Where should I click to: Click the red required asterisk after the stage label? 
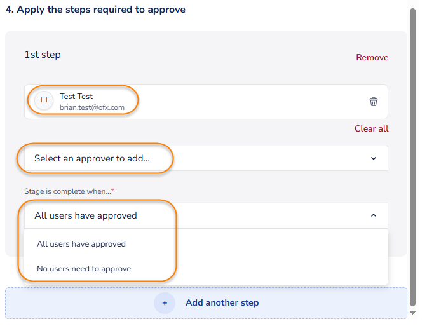pyautogui.click(x=112, y=191)
